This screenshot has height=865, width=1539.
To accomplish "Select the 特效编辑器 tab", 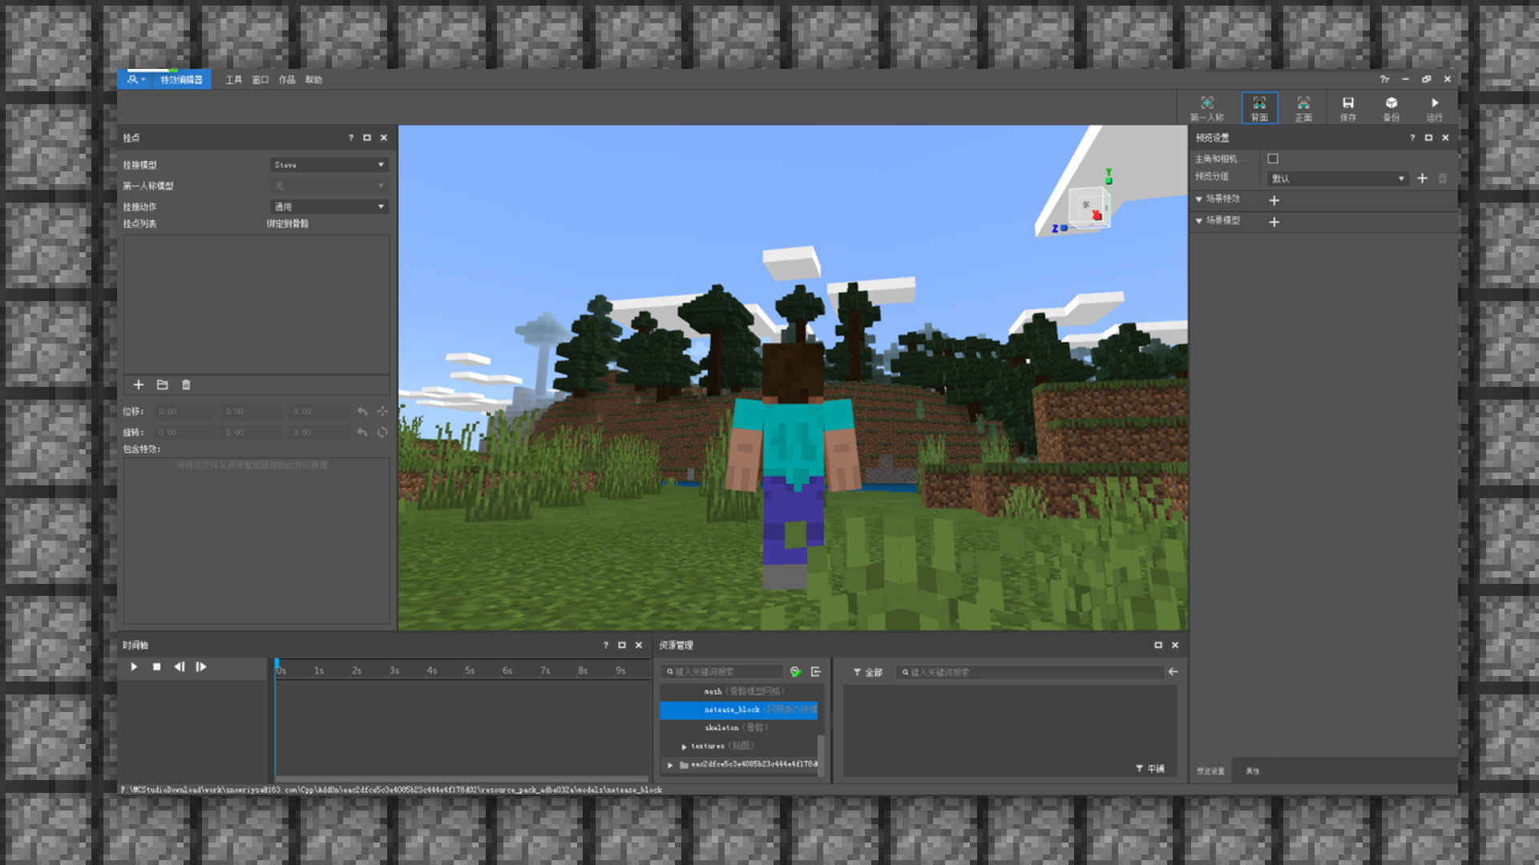I will tap(181, 79).
